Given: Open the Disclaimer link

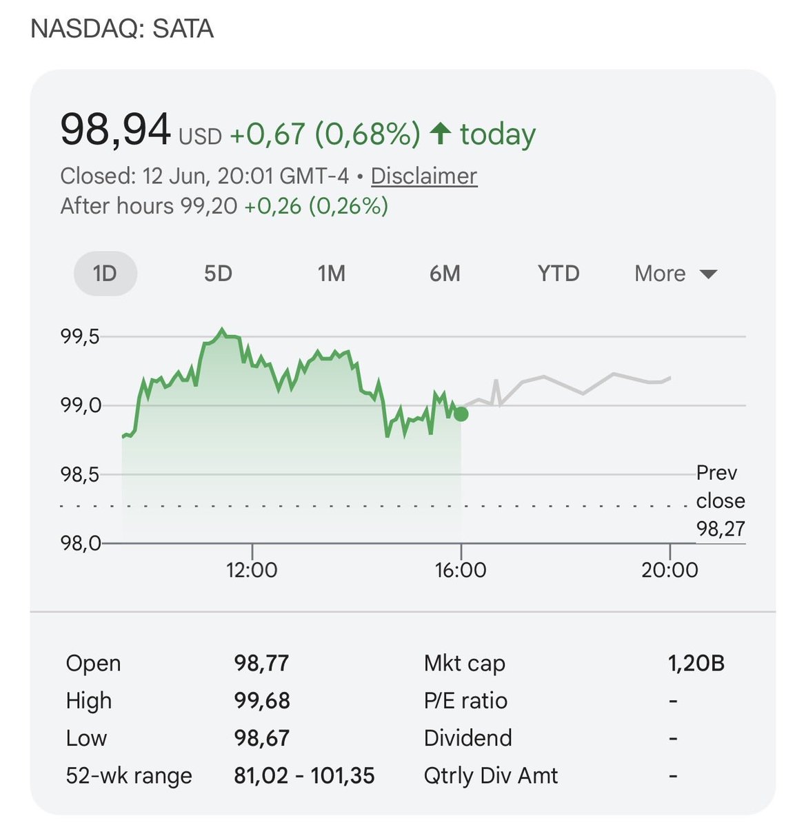Looking at the screenshot, I should click(424, 176).
